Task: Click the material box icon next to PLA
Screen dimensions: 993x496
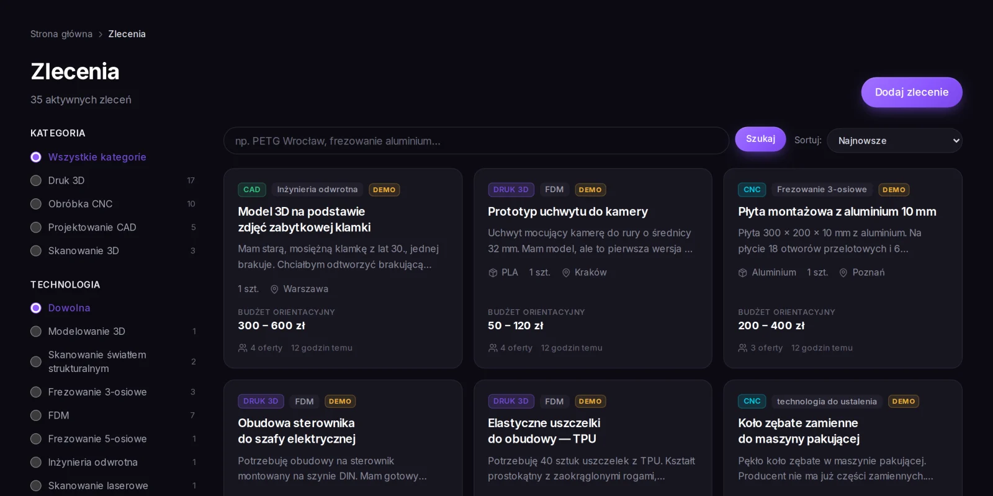Action: tap(493, 273)
